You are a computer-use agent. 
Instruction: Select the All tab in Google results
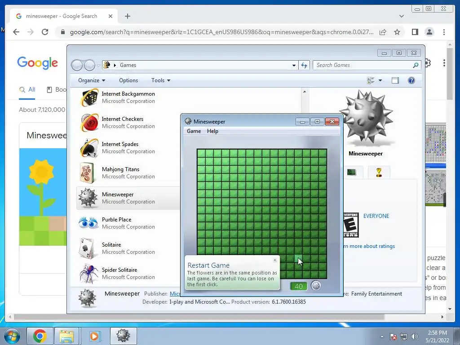[27, 90]
